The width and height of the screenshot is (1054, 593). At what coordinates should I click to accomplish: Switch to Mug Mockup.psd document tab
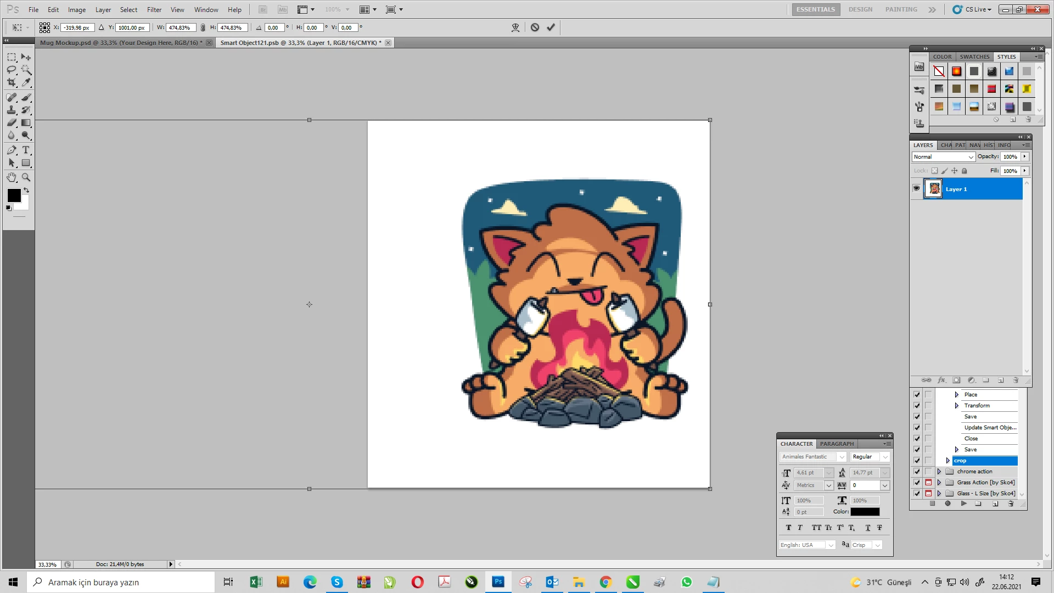click(121, 43)
